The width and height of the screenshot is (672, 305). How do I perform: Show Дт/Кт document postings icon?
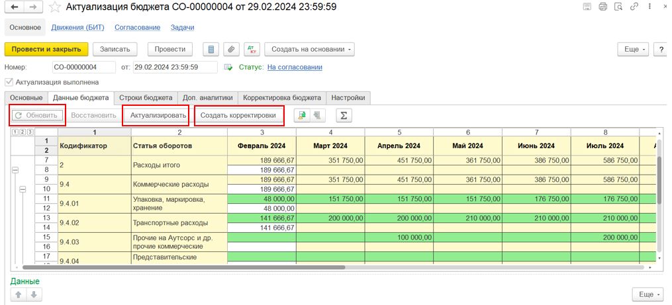coord(252,49)
